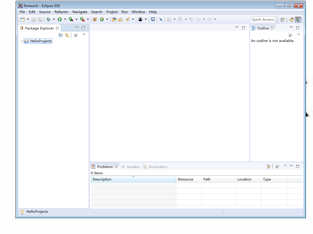Minimize the editor area

237,27
